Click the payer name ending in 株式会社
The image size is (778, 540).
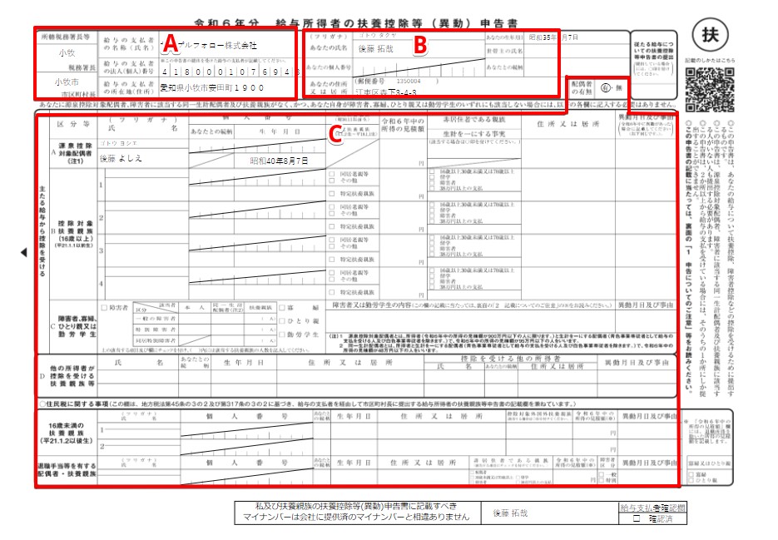pyautogui.click(x=208, y=46)
